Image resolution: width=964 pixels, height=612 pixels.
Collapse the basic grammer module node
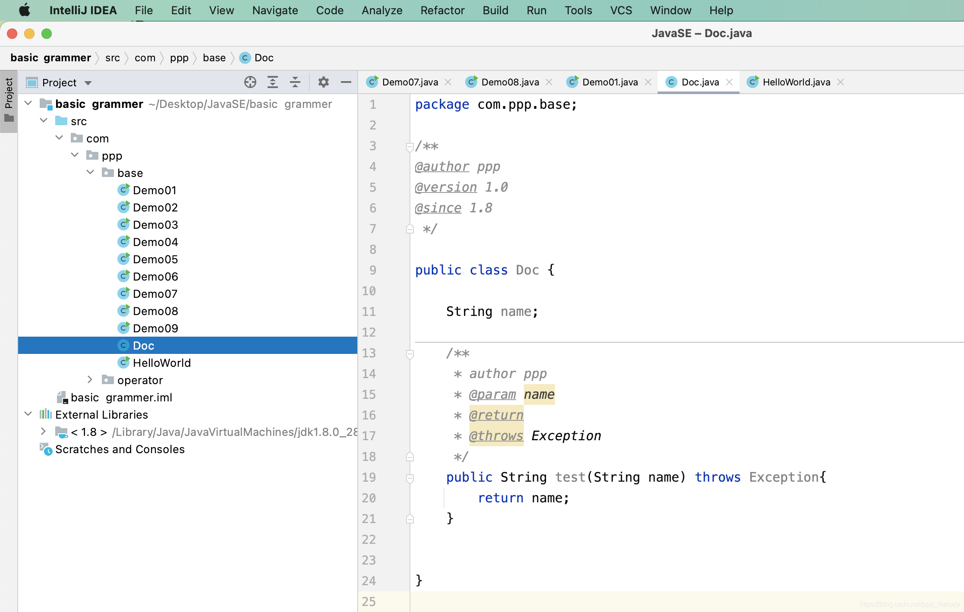pyautogui.click(x=28, y=103)
